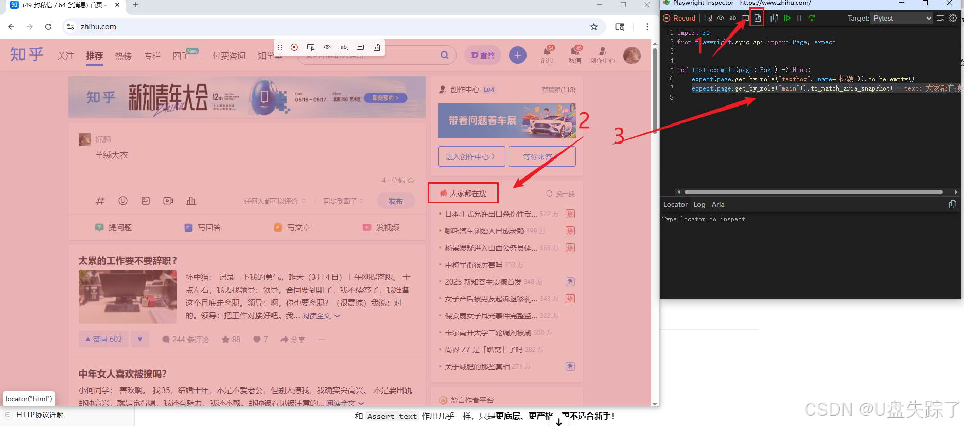Click assert visibility eye on floating toolbar
964x426 pixels.
[327, 47]
